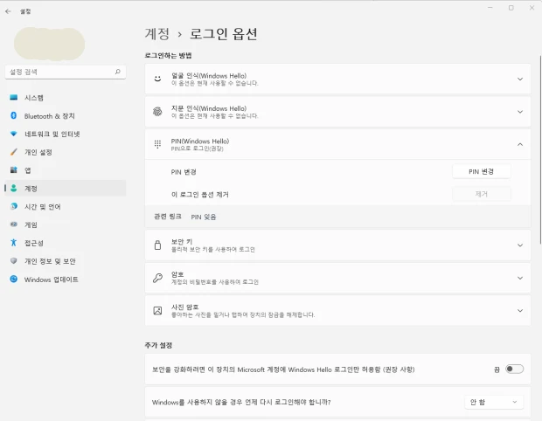
Task: Click the 계정 breadcrumb link
Action: (x=157, y=34)
